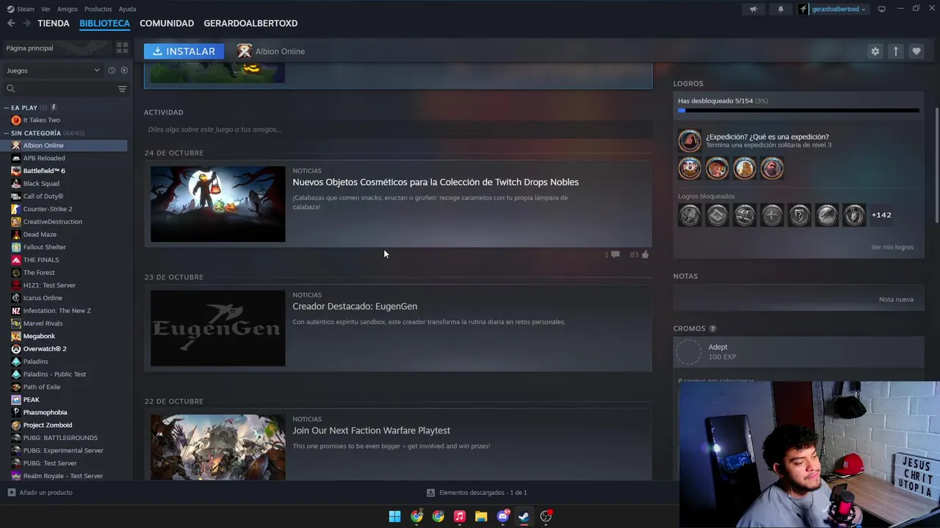Open File Explorer from taskbar

[x=481, y=516]
